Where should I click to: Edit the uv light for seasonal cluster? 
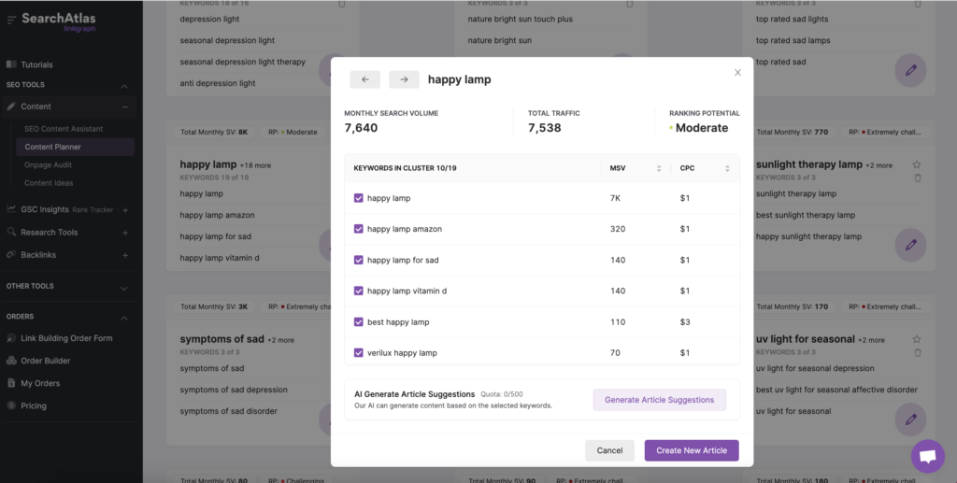click(x=910, y=419)
